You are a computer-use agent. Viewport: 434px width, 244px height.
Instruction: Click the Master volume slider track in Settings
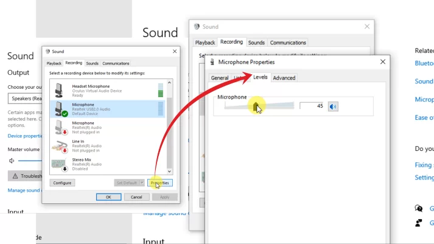(x=30, y=161)
